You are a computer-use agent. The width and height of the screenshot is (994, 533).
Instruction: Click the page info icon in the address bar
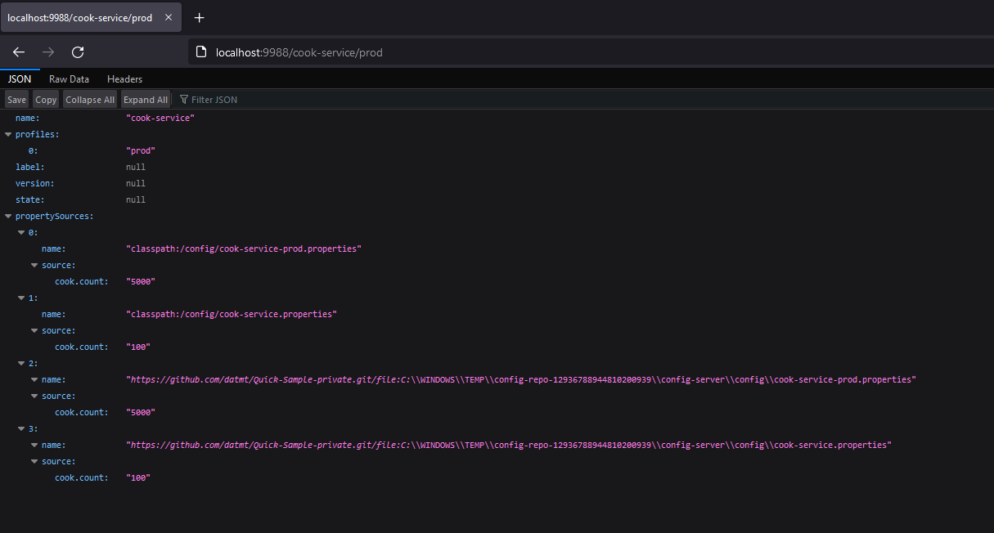coord(201,52)
